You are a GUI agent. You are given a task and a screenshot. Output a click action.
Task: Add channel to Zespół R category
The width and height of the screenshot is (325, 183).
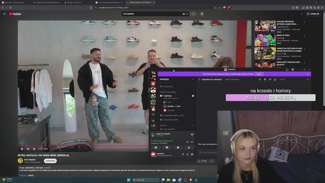tap(193, 125)
